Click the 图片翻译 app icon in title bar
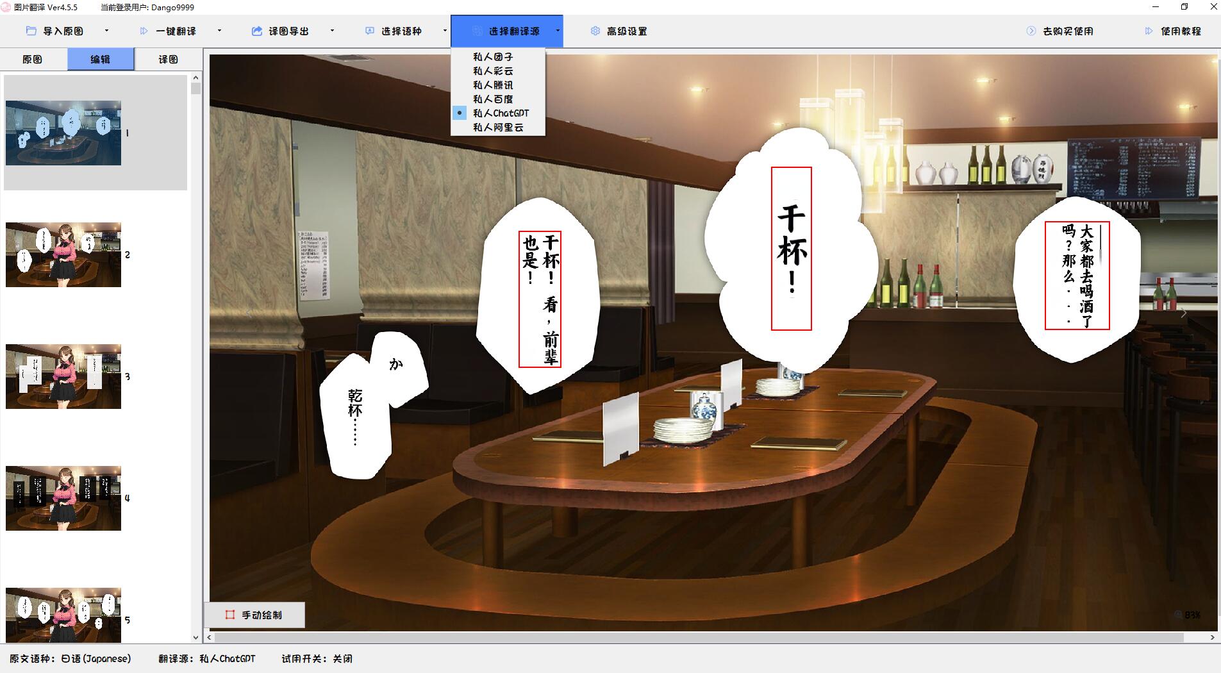Screen dimensions: 1221x673 [x=6, y=7]
